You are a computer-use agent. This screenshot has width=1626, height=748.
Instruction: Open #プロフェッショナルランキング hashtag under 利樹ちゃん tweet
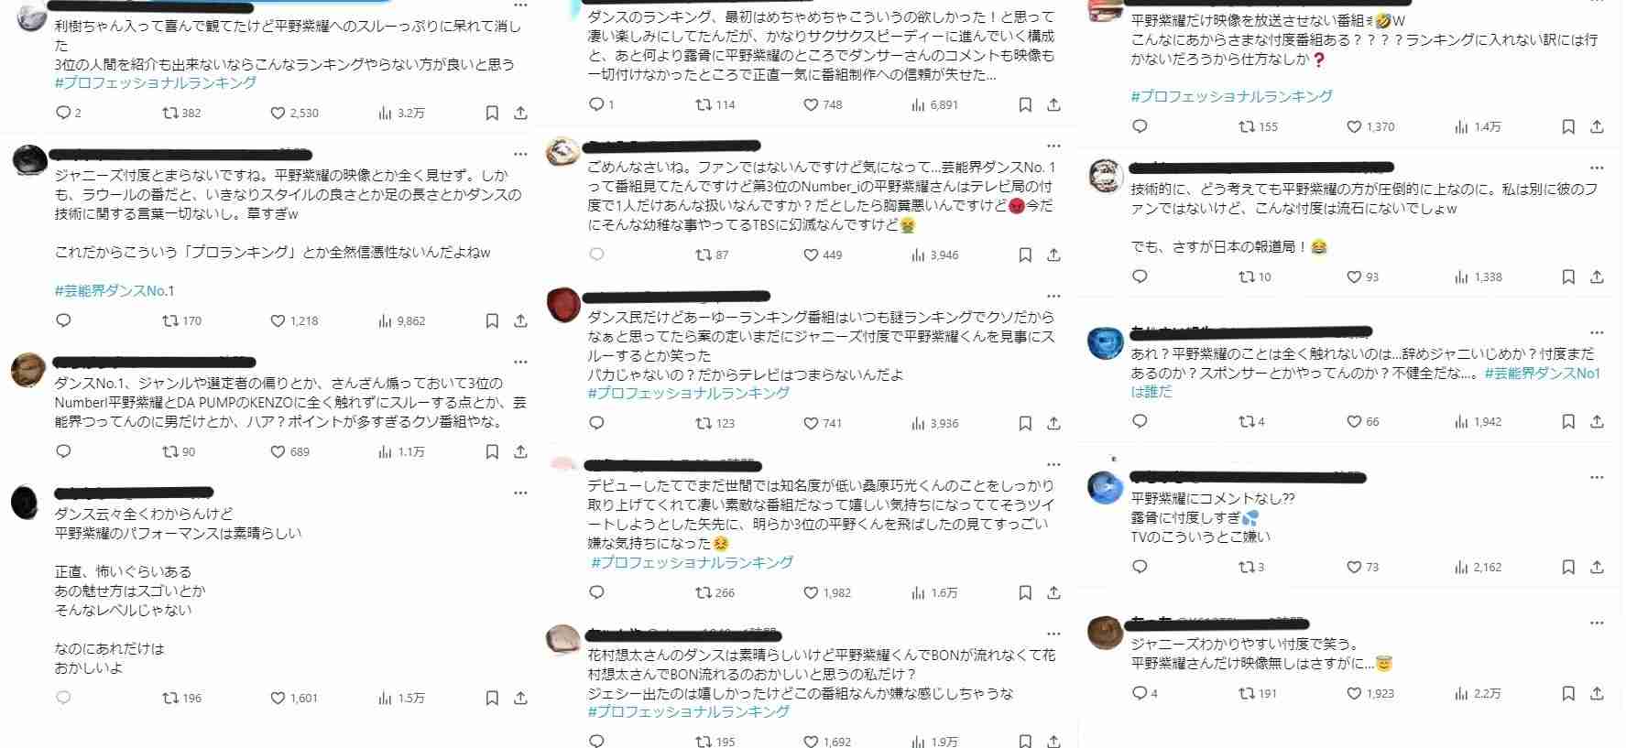pyautogui.click(x=156, y=83)
